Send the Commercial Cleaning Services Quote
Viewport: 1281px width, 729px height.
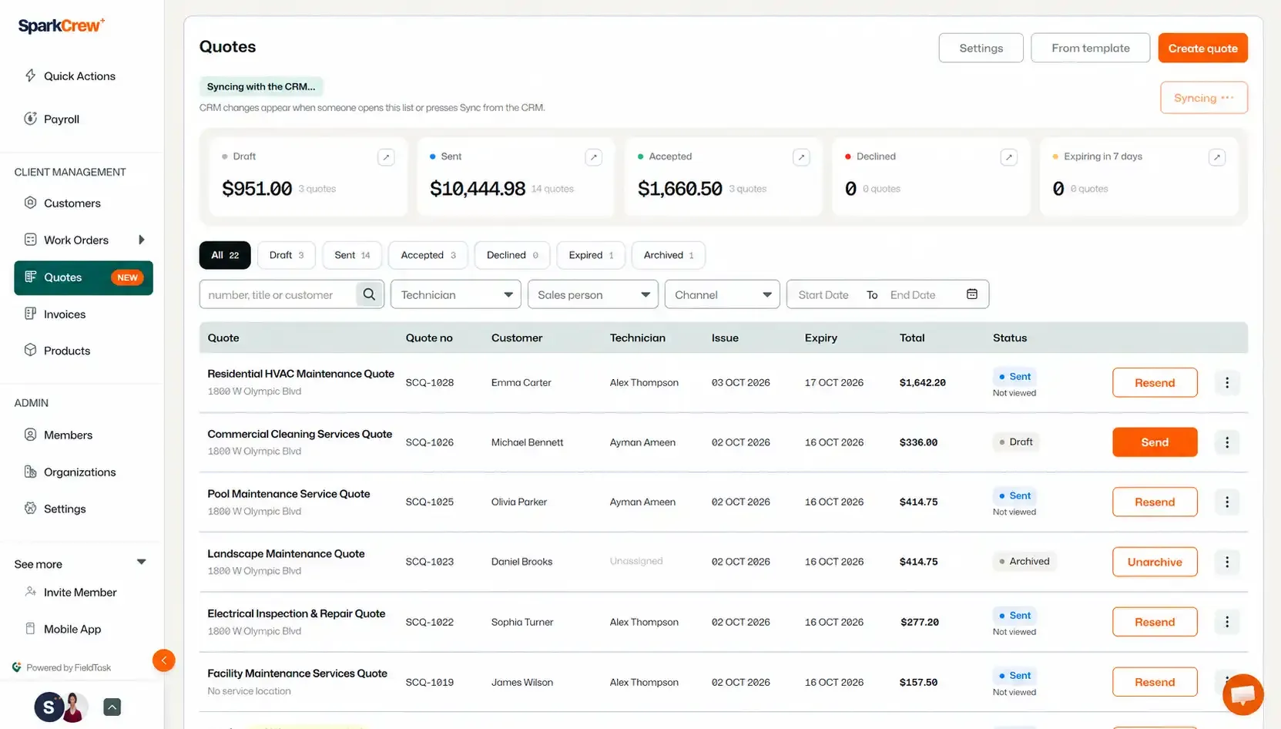[x=1155, y=442]
